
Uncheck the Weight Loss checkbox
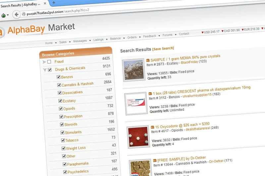point(64,148)
